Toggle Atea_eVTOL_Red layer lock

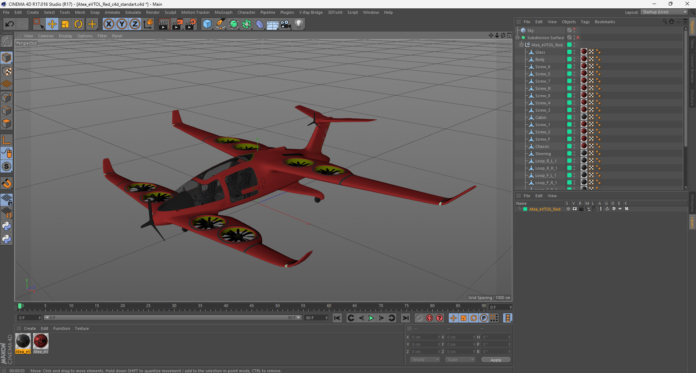(594, 209)
